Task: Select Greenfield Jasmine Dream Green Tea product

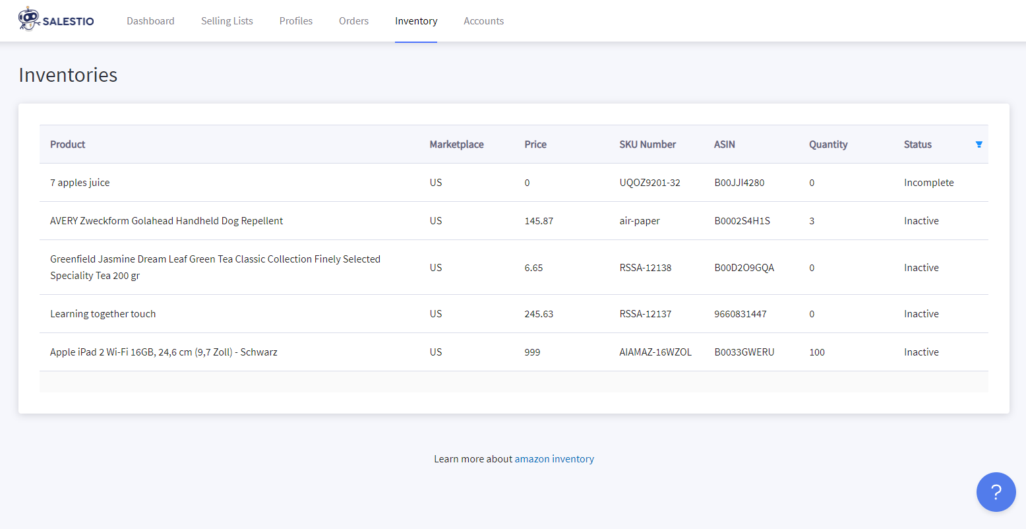Action: (215, 267)
